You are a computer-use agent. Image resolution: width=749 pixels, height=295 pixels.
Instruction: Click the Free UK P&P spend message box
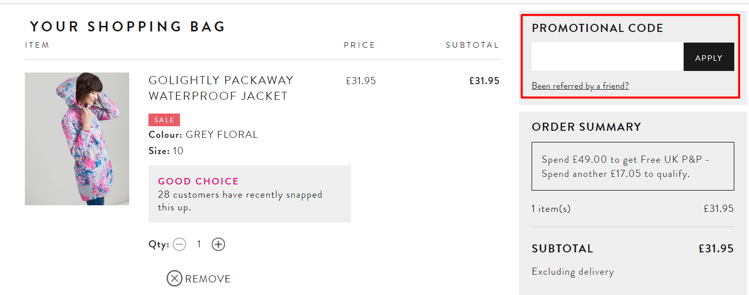(632, 166)
